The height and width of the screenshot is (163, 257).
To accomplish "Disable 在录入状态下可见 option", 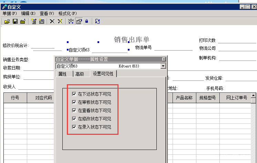I will (74, 127).
